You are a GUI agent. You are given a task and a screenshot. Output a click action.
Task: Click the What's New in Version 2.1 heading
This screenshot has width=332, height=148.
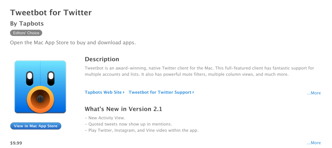[123, 109]
